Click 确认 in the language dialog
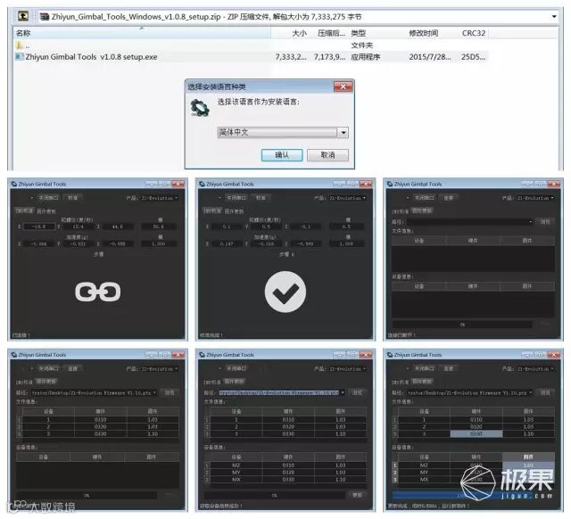 click(x=282, y=155)
